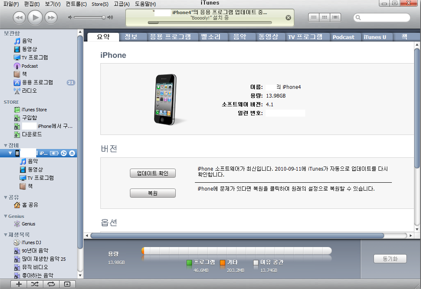
Task: Collapse the 공유 section
Action: 5,197
